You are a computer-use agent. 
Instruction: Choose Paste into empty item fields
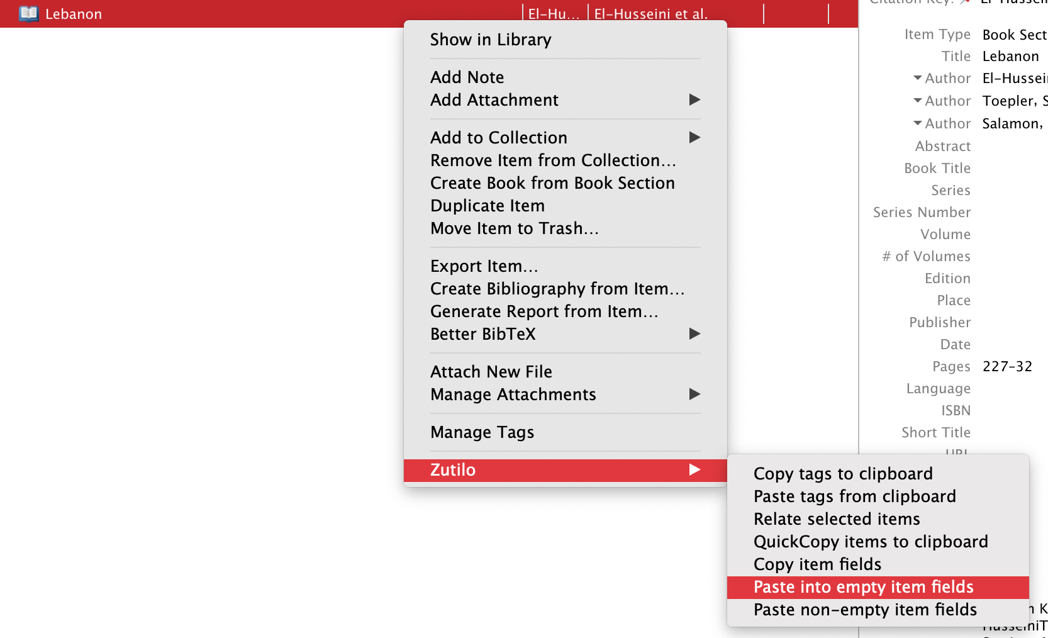(x=864, y=586)
